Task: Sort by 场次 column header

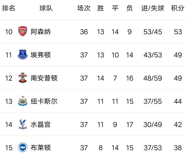Action: coord(84,8)
